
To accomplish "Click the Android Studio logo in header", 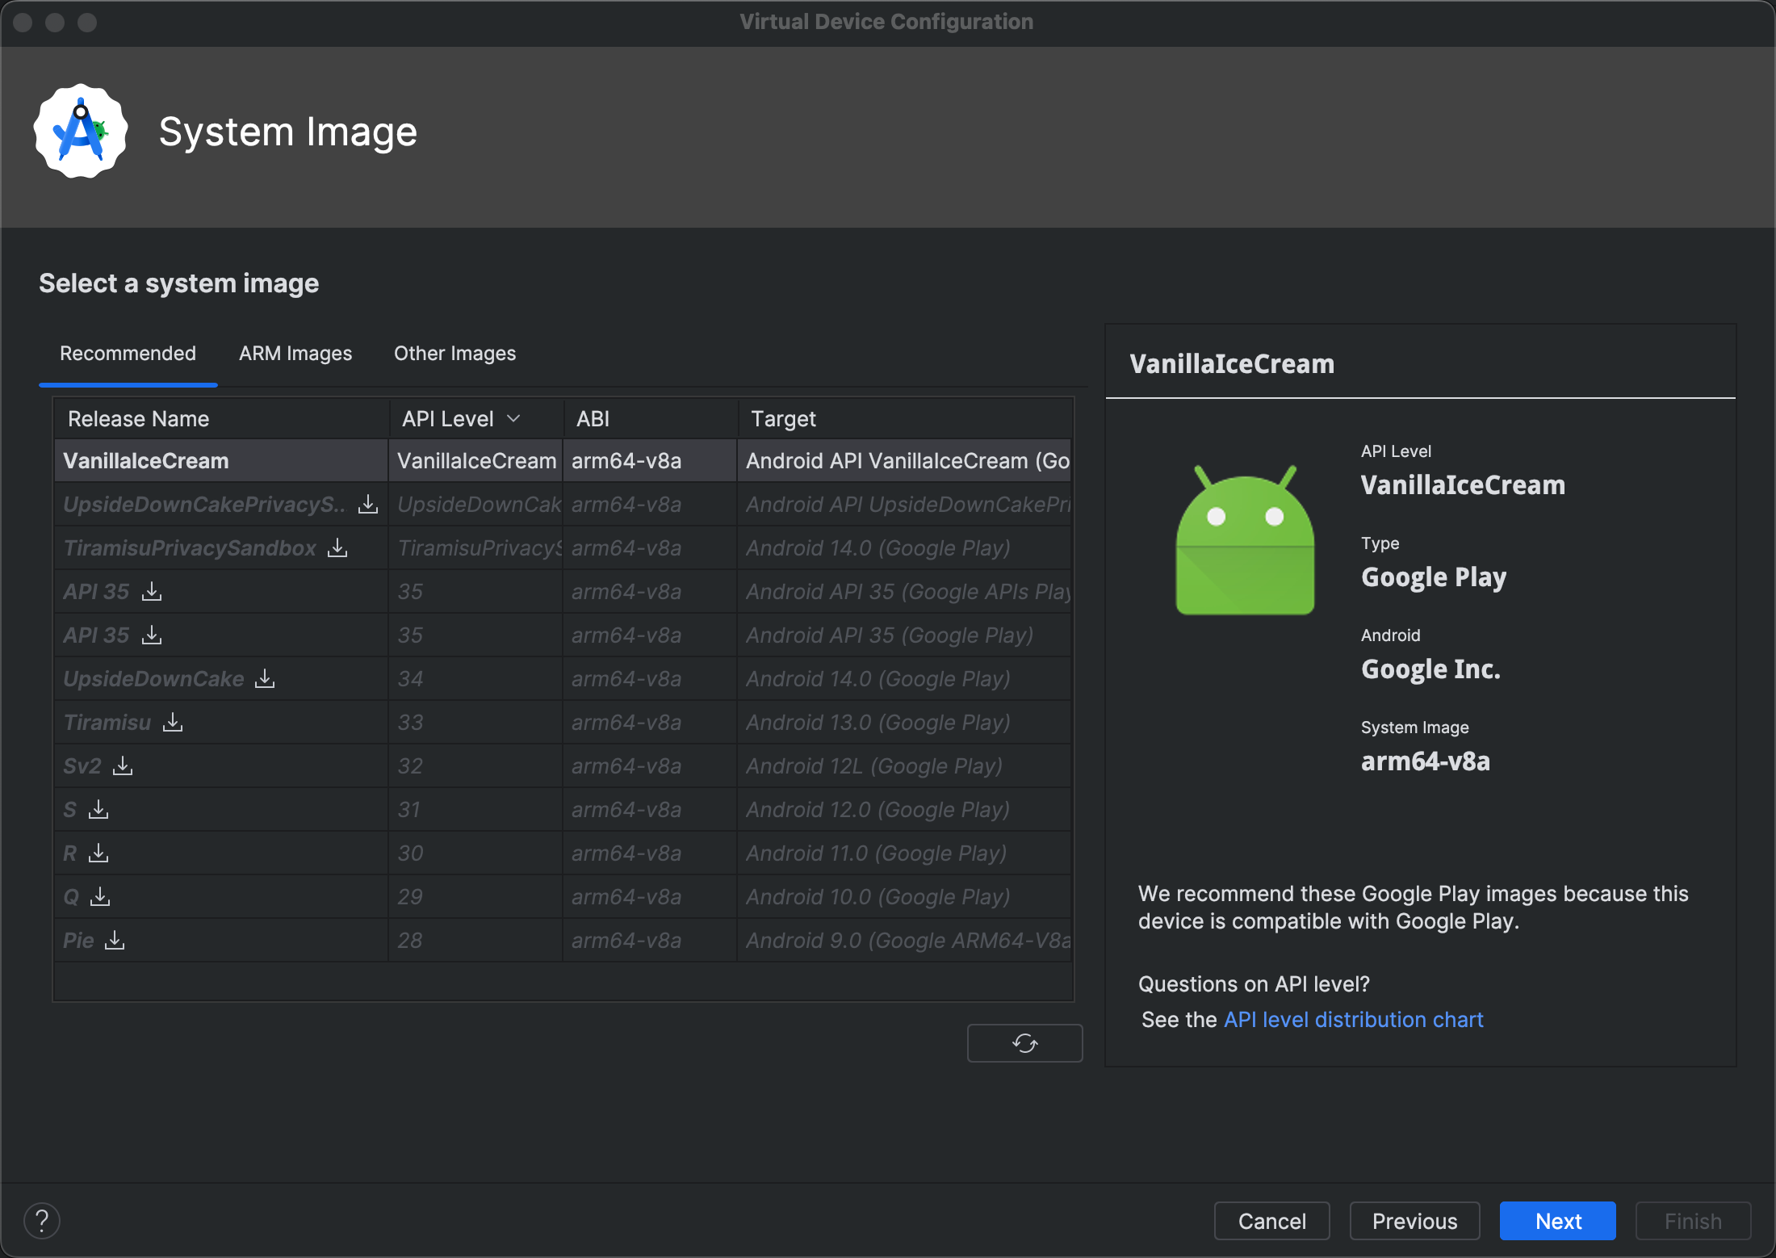I will pyautogui.click(x=81, y=132).
